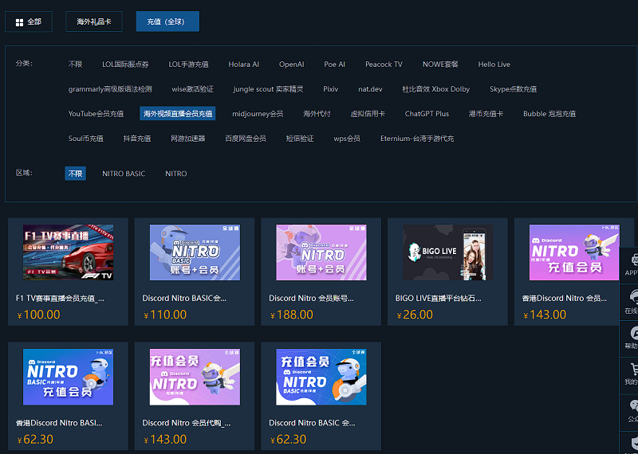Open the Discord Nitro BASIC 会员 ¥62.30 thumbnail
Viewport: 638px width, 454px height.
point(321,377)
